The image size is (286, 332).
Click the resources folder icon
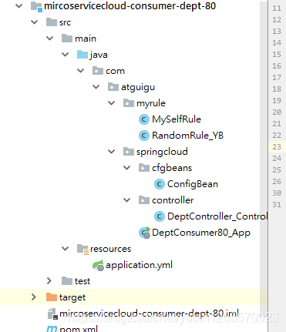(x=82, y=249)
